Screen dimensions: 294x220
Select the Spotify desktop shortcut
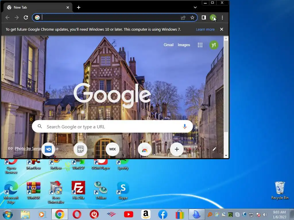tap(123, 165)
